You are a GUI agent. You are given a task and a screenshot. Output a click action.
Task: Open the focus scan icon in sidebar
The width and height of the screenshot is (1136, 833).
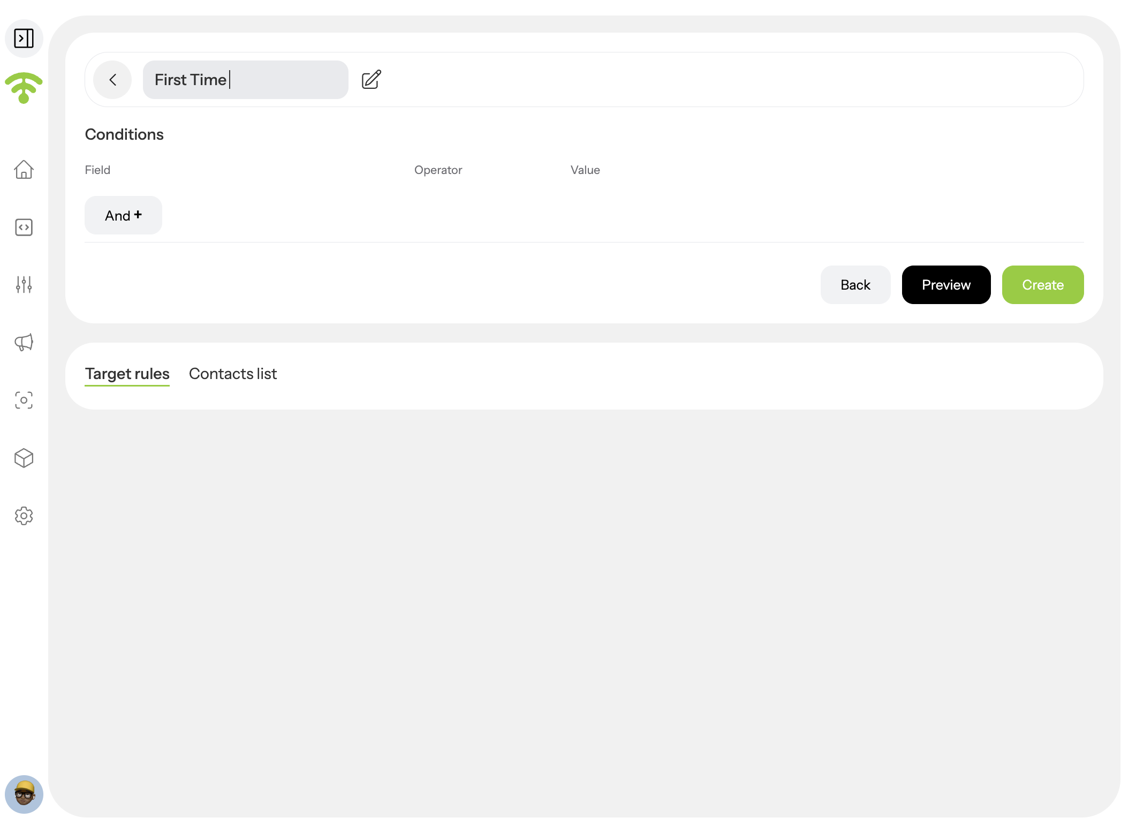(24, 400)
